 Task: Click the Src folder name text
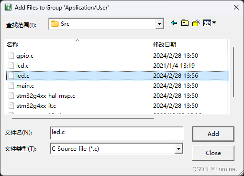(x=65, y=24)
